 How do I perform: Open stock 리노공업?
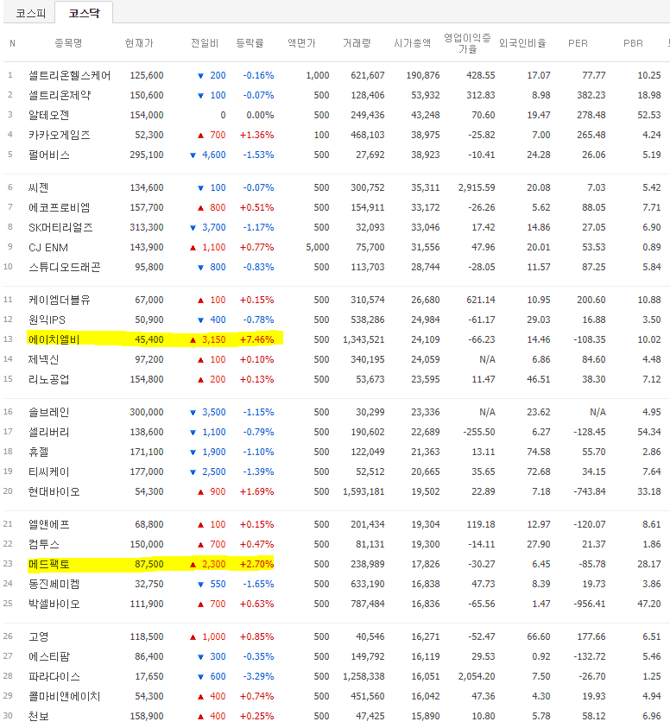pyautogui.click(x=48, y=380)
